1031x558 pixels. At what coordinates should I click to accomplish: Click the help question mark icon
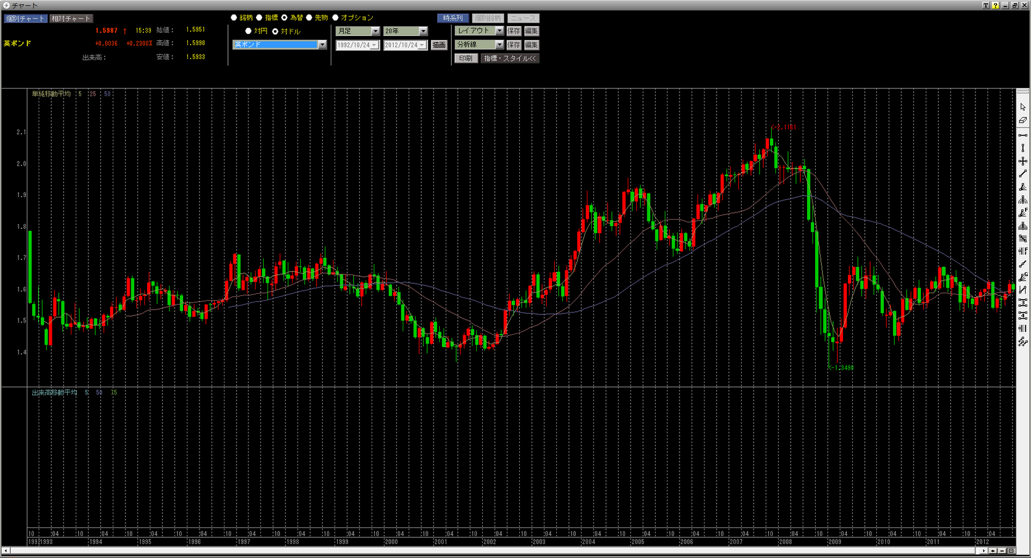pos(996,5)
